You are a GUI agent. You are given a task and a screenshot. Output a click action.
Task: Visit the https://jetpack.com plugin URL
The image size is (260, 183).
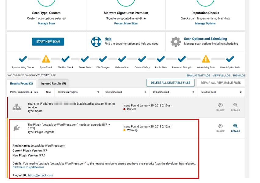[40, 175]
